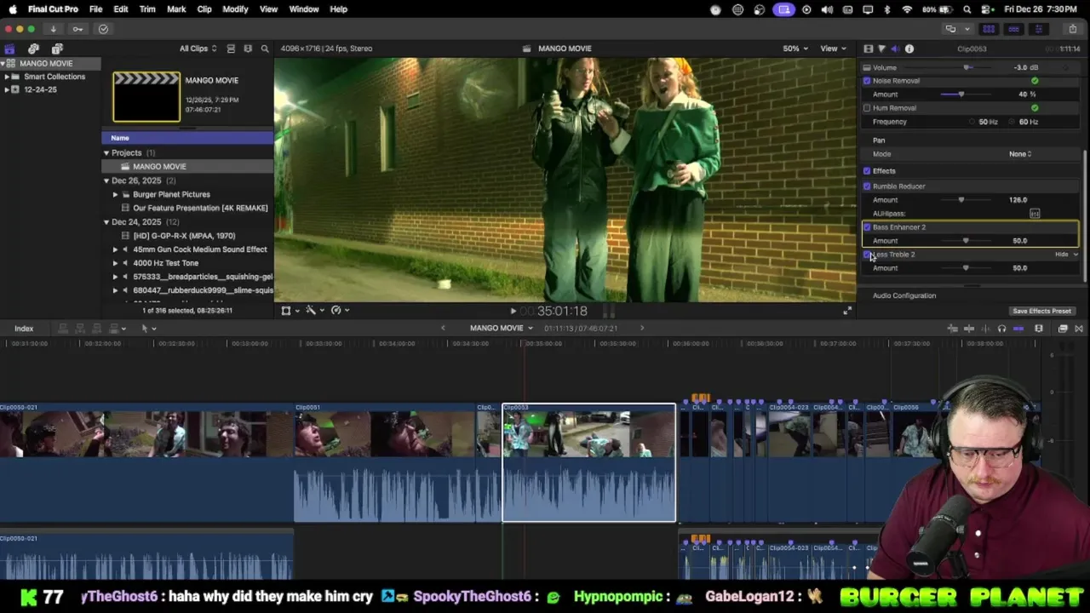Toggle the Inspector panel visibility button
1090x613 pixels.
tap(1038, 29)
